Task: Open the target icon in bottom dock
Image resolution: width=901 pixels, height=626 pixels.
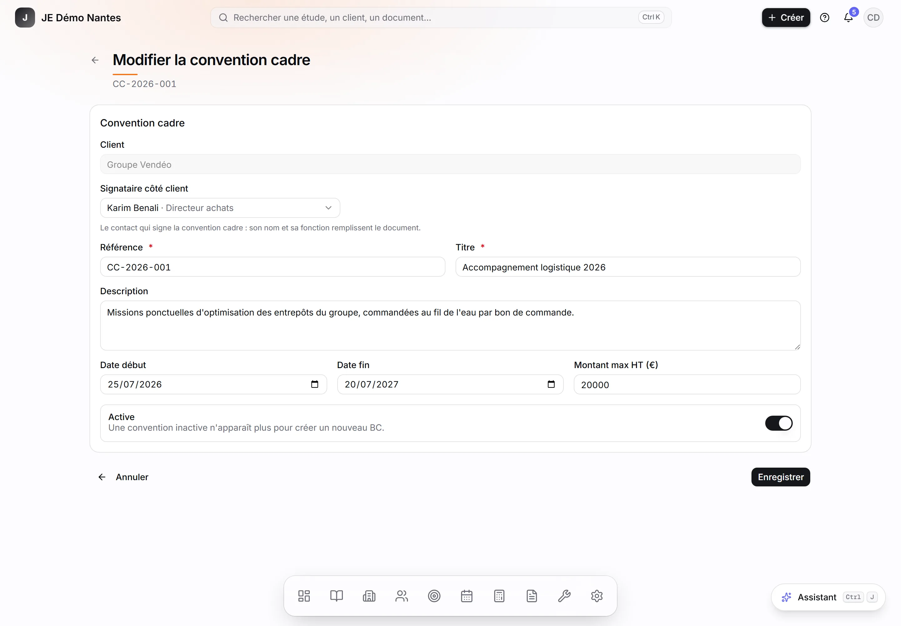Action: click(x=434, y=596)
